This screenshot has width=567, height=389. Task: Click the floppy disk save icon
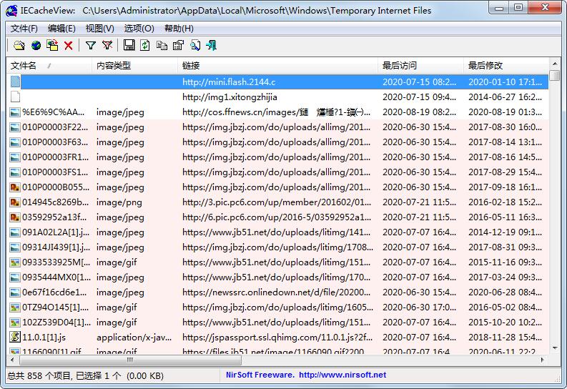[x=129, y=45]
